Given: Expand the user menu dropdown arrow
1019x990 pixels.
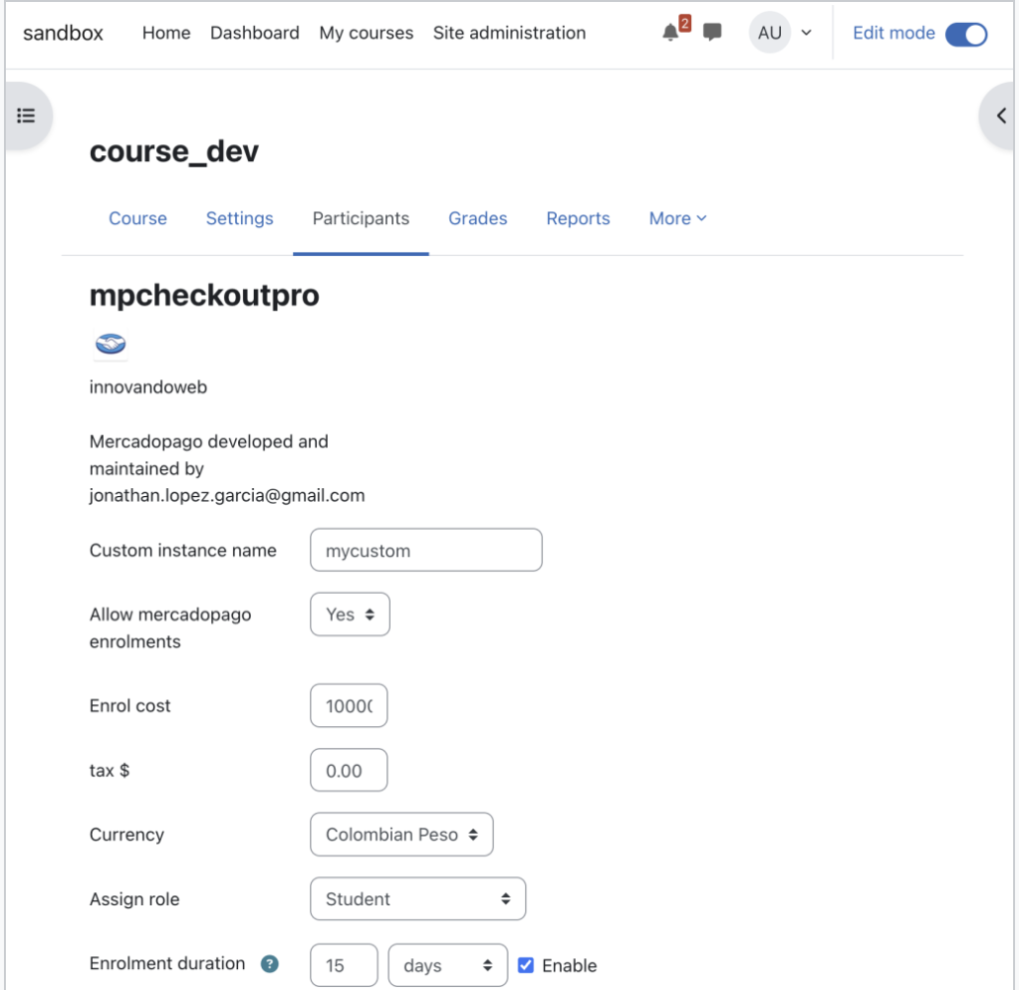Looking at the screenshot, I should (x=806, y=33).
